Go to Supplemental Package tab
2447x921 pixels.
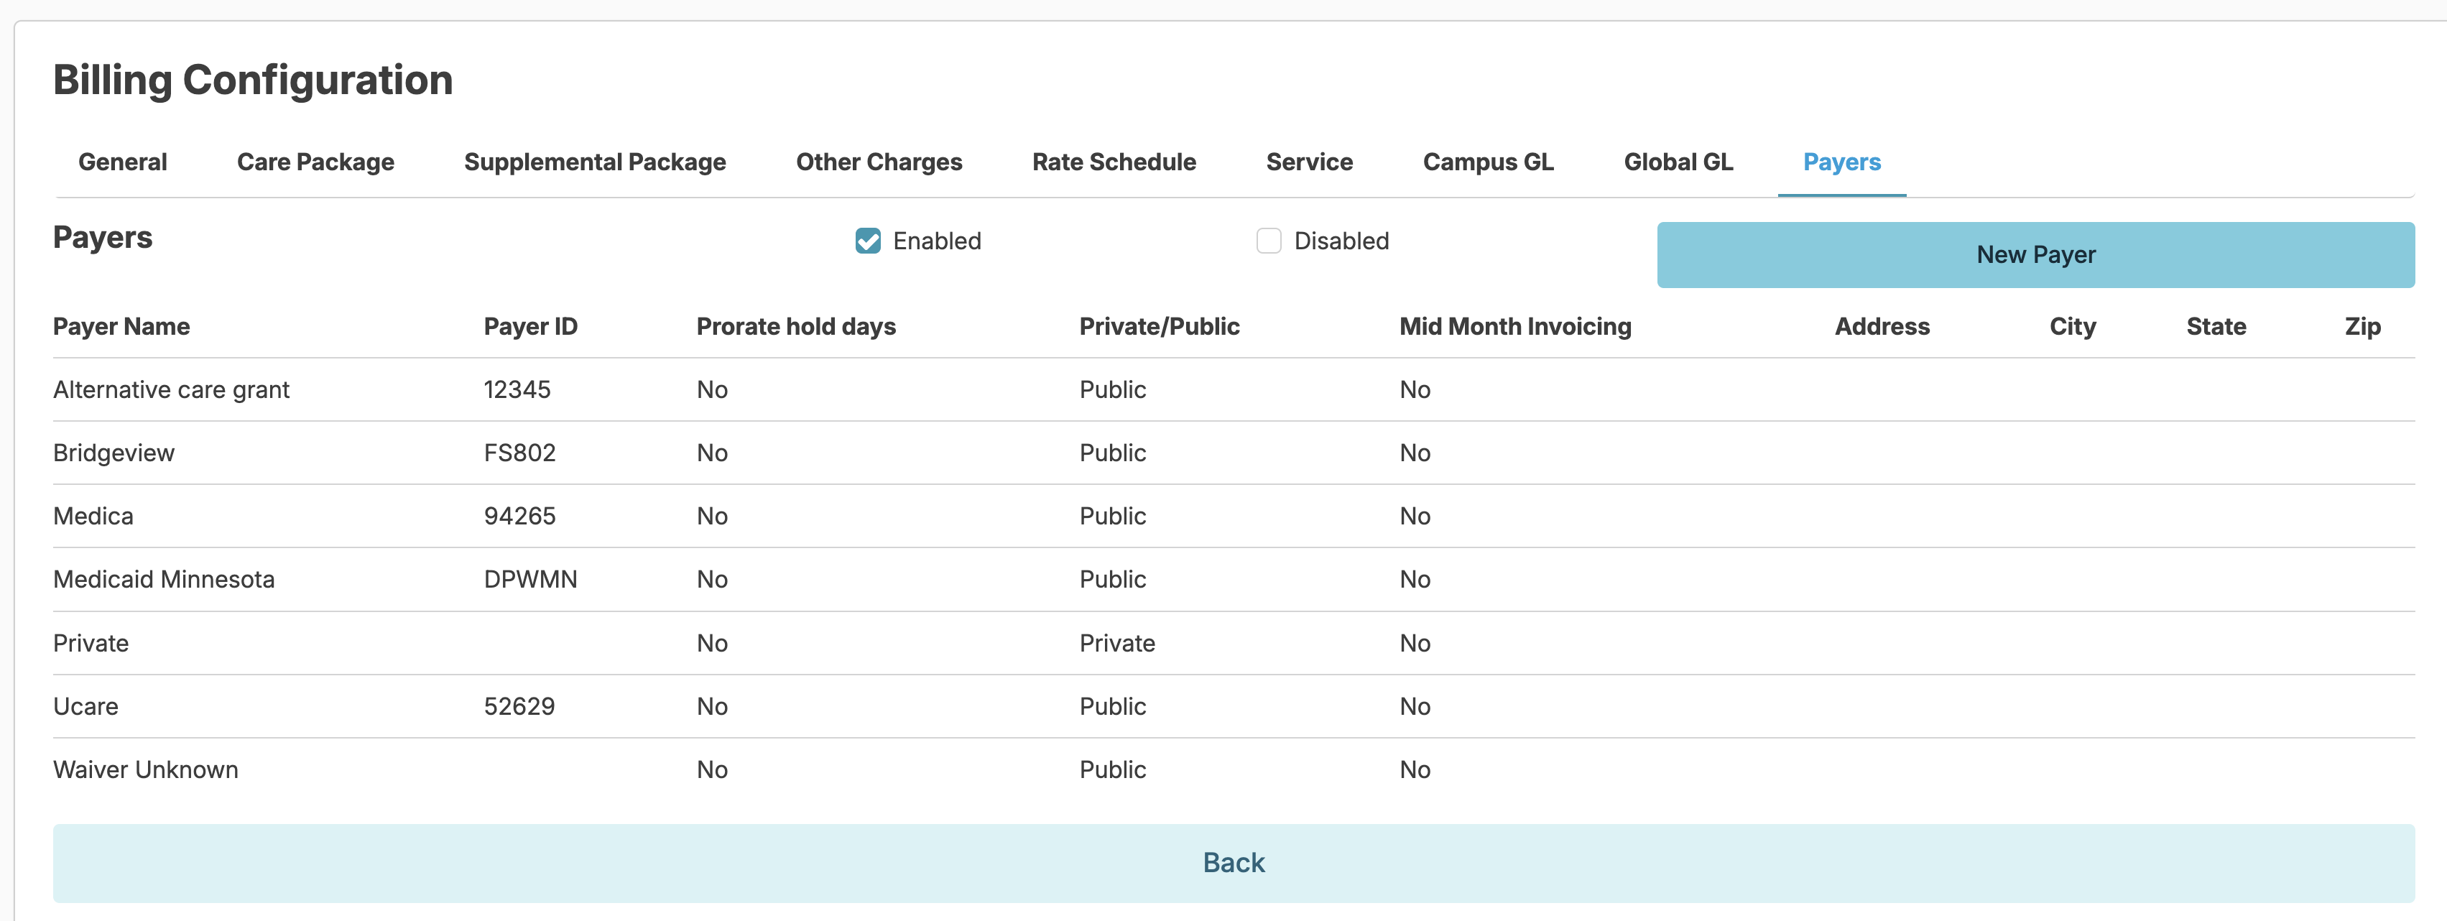tap(595, 162)
